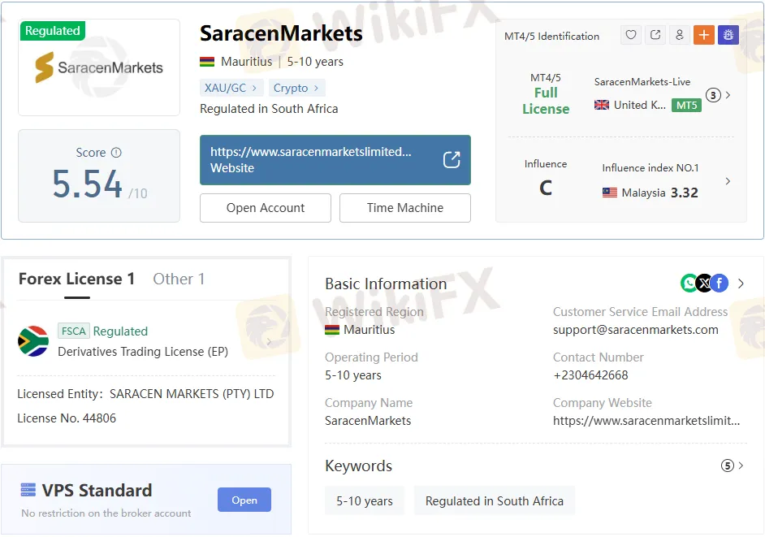Viewport: 765px width, 537px height.
Task: Click the contact number +2304642668
Action: 590,375
